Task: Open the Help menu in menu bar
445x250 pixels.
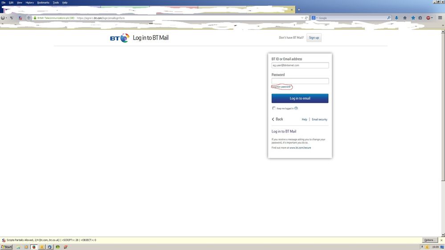Action: [65, 3]
